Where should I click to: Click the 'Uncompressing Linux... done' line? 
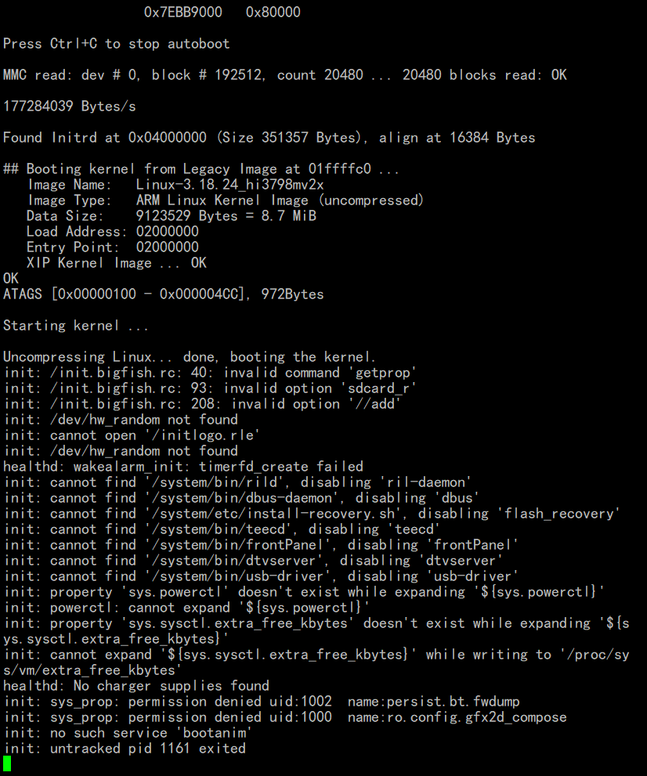[190, 357]
